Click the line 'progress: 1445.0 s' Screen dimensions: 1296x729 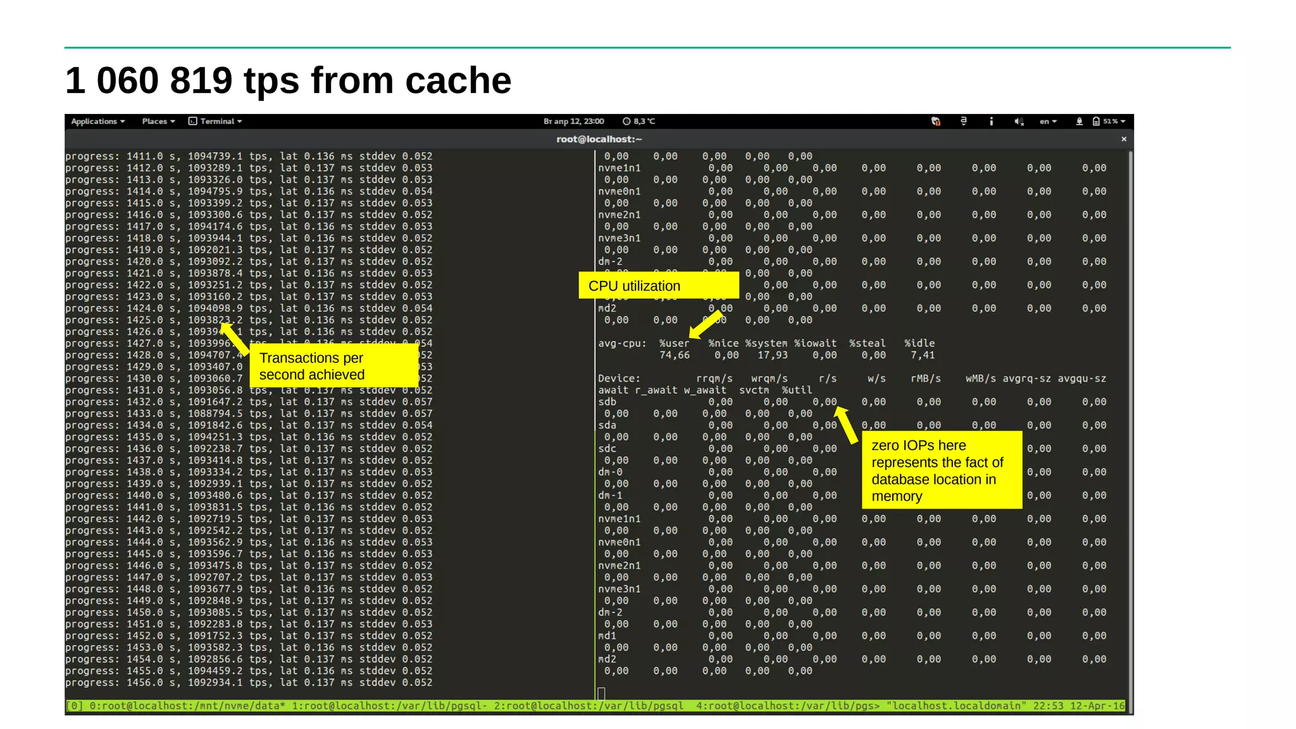[x=249, y=554]
